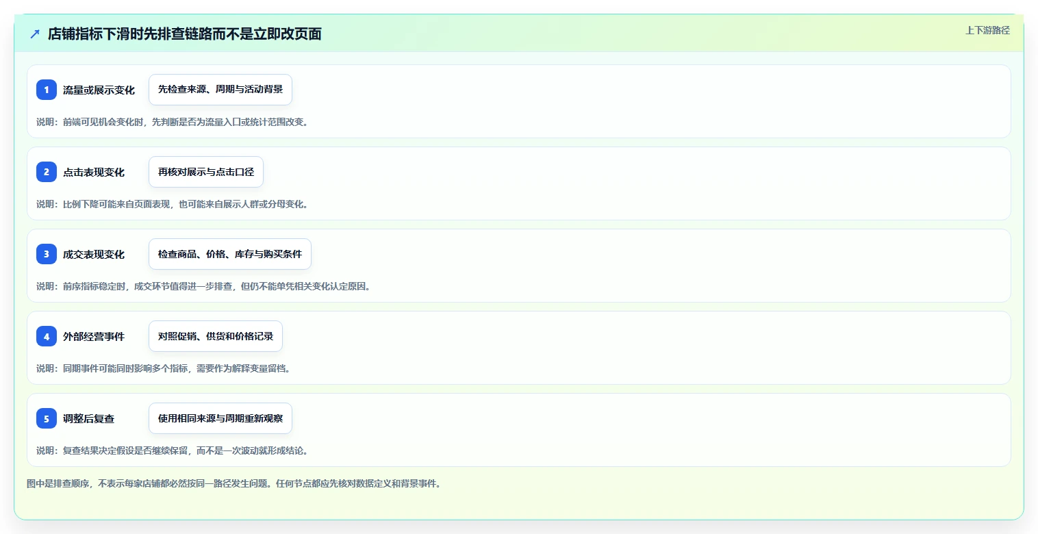Select the 点击表现变化 step heading
The height and width of the screenshot is (534, 1038).
point(94,173)
